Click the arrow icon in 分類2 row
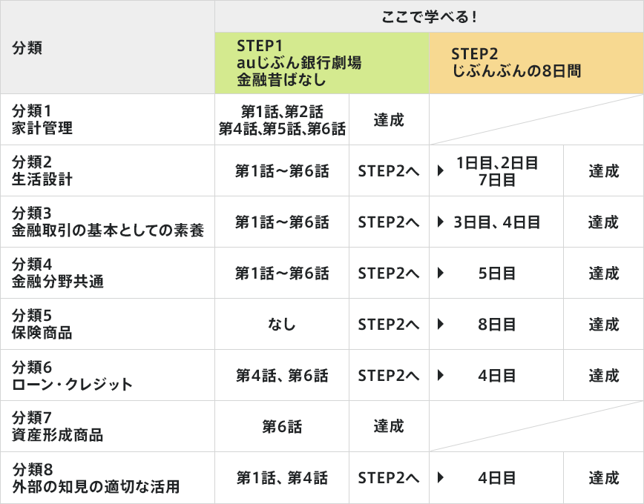The image size is (644, 504). (x=441, y=170)
